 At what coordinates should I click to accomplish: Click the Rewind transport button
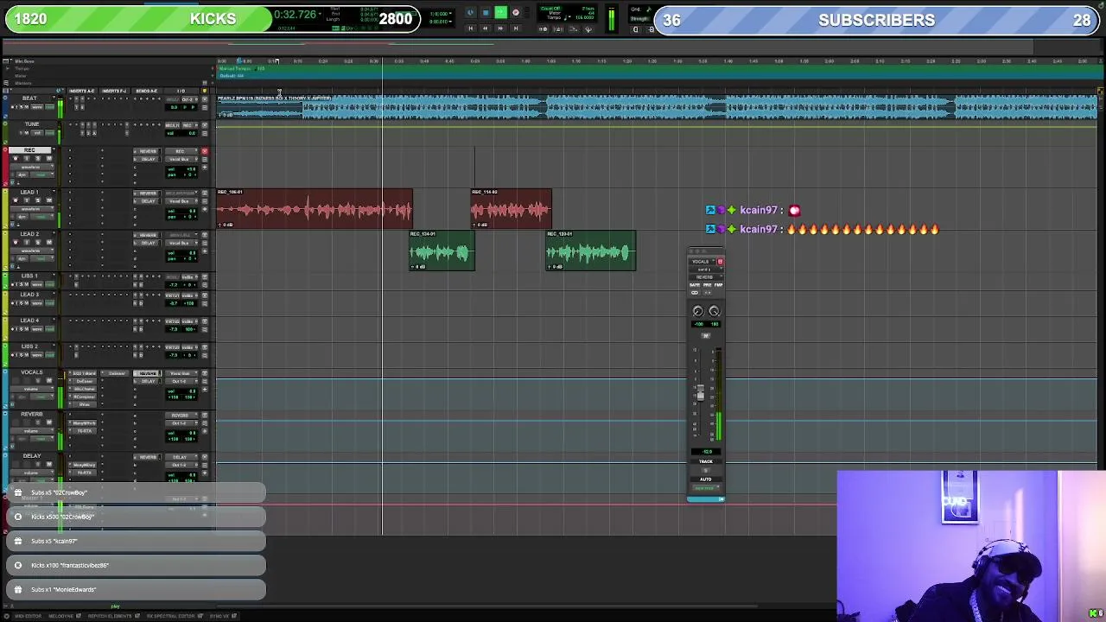[x=486, y=29]
